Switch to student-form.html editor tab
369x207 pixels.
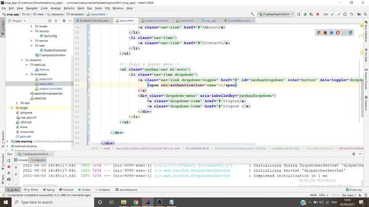[156, 21]
